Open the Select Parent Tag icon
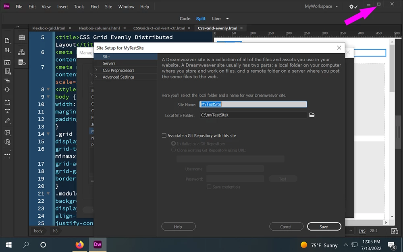This screenshot has width=403, height=252. [7, 120]
